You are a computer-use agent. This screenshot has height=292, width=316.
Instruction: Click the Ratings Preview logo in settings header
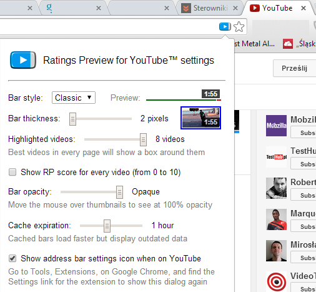point(23,60)
